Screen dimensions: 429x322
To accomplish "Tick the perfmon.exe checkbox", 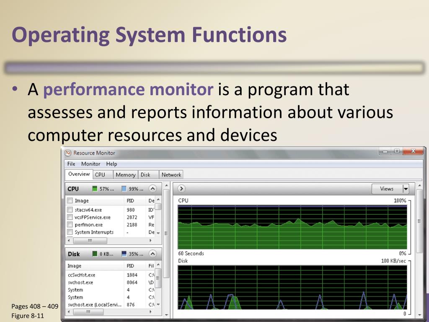I will click(x=70, y=225).
